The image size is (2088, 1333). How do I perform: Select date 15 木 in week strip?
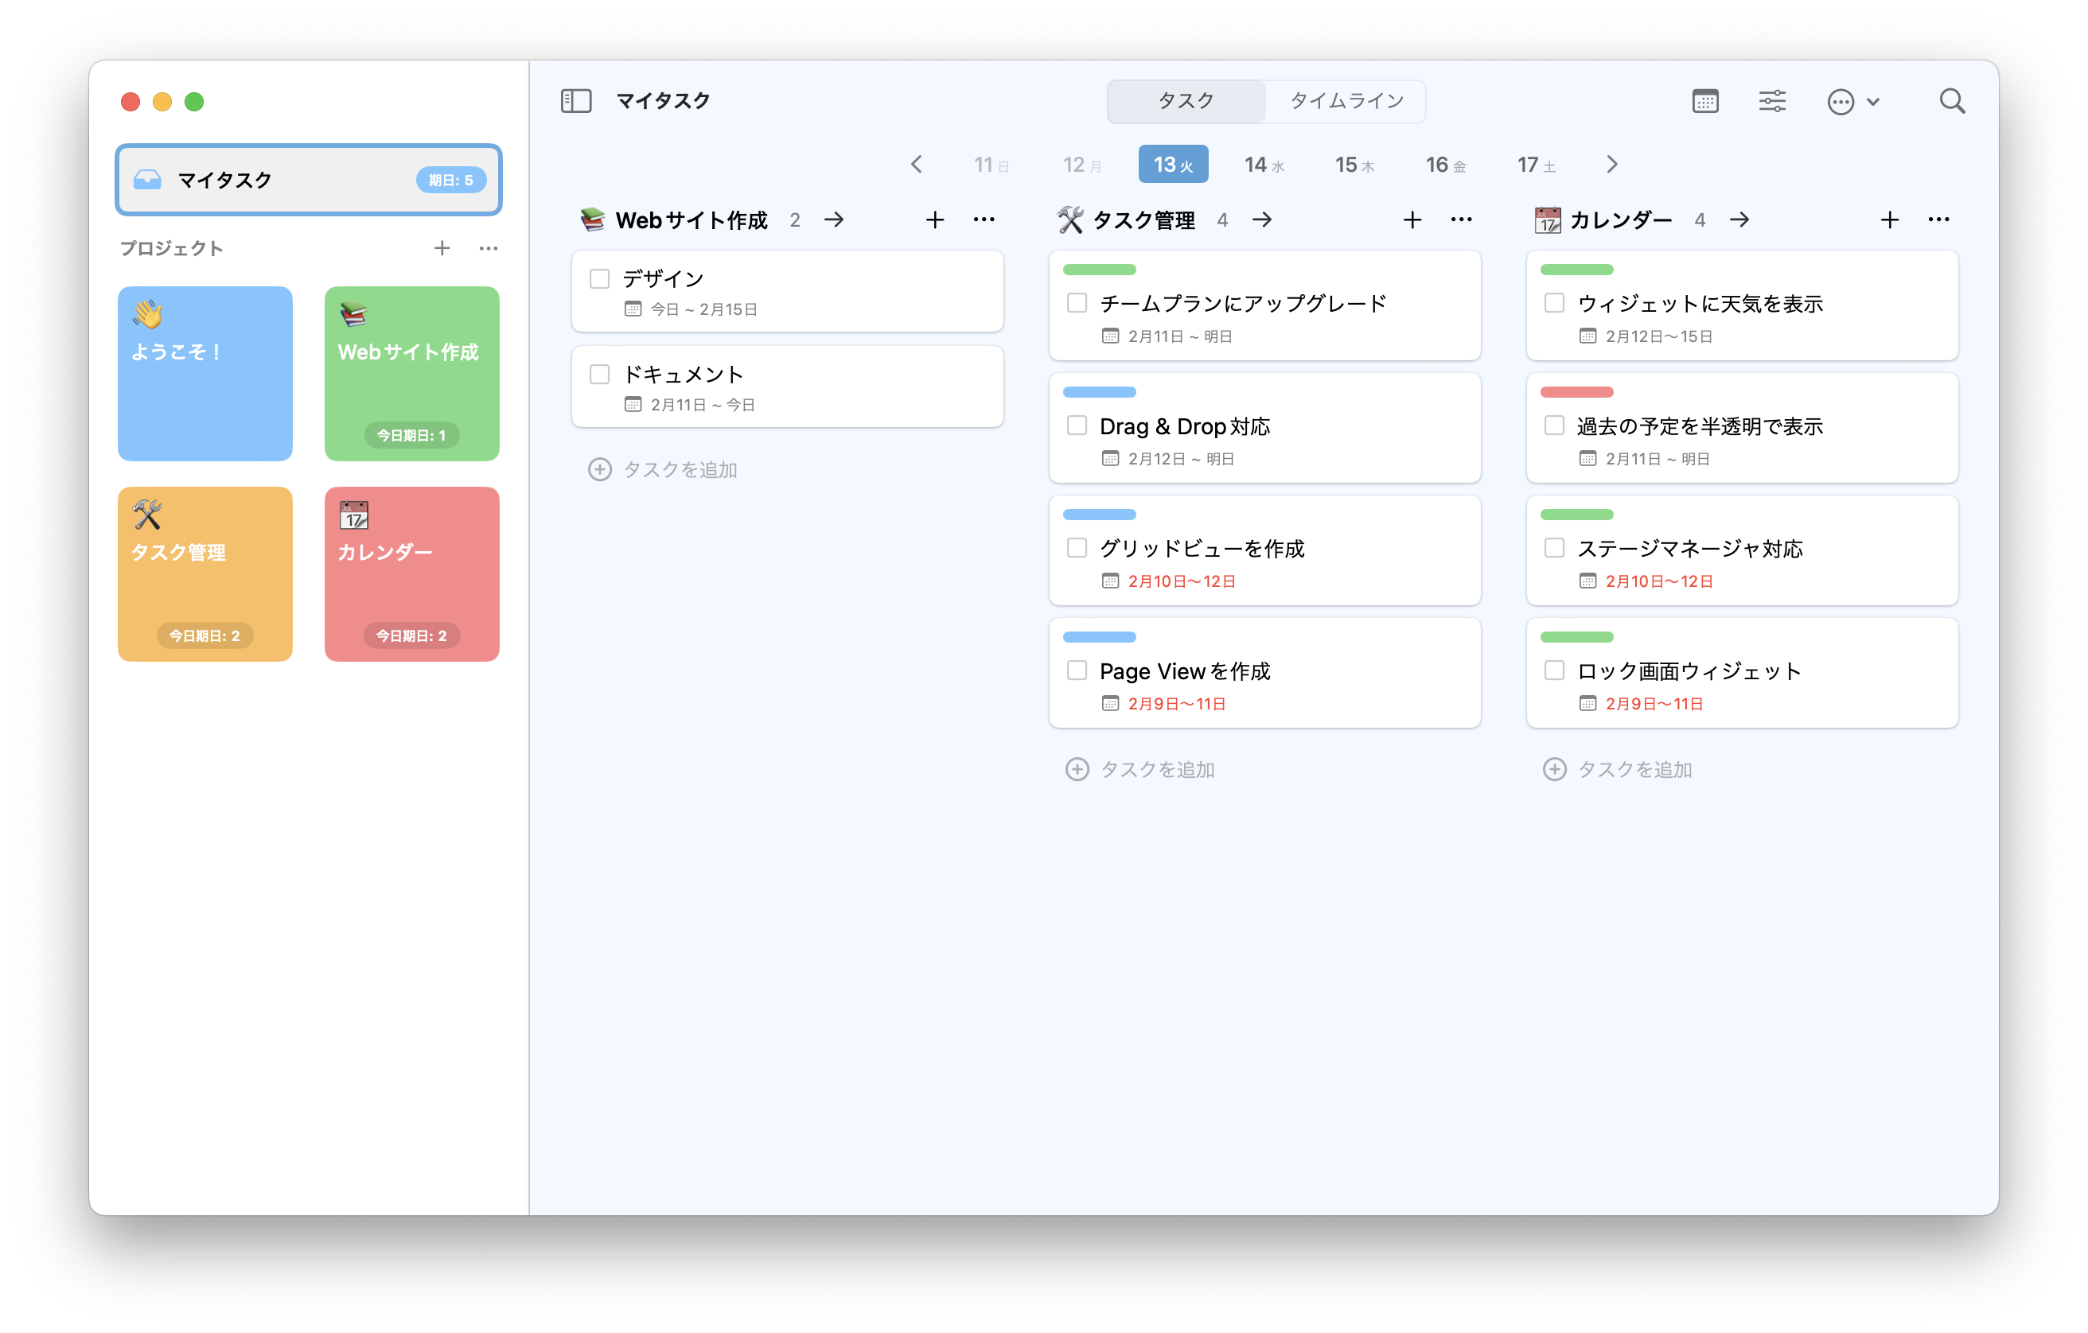(1354, 165)
